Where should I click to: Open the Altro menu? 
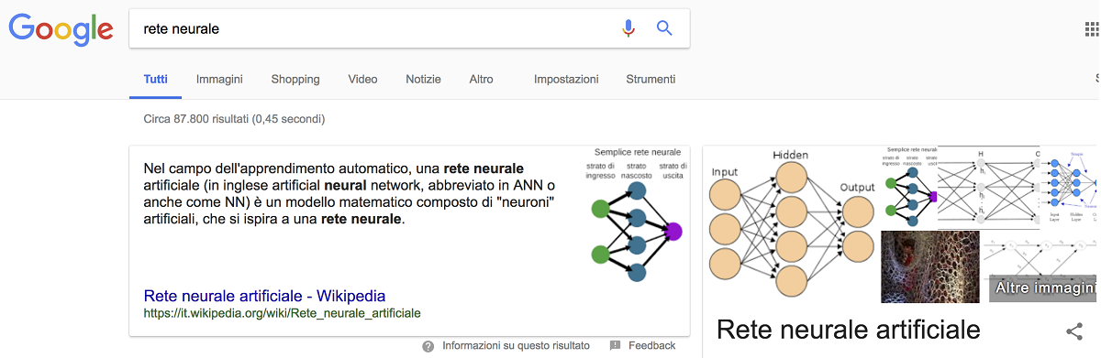pyautogui.click(x=482, y=80)
